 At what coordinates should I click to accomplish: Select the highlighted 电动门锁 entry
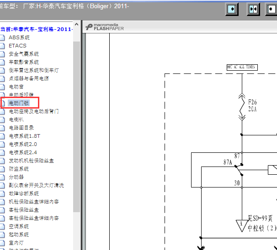click(19, 103)
